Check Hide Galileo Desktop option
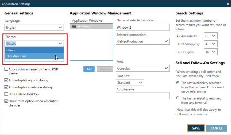This screenshot has width=231, height=135. (7, 94)
